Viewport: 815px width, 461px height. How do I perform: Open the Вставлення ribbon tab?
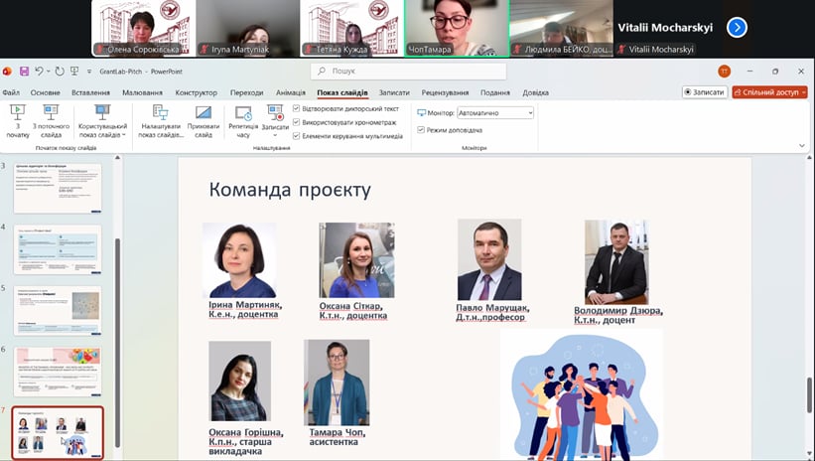(x=91, y=92)
